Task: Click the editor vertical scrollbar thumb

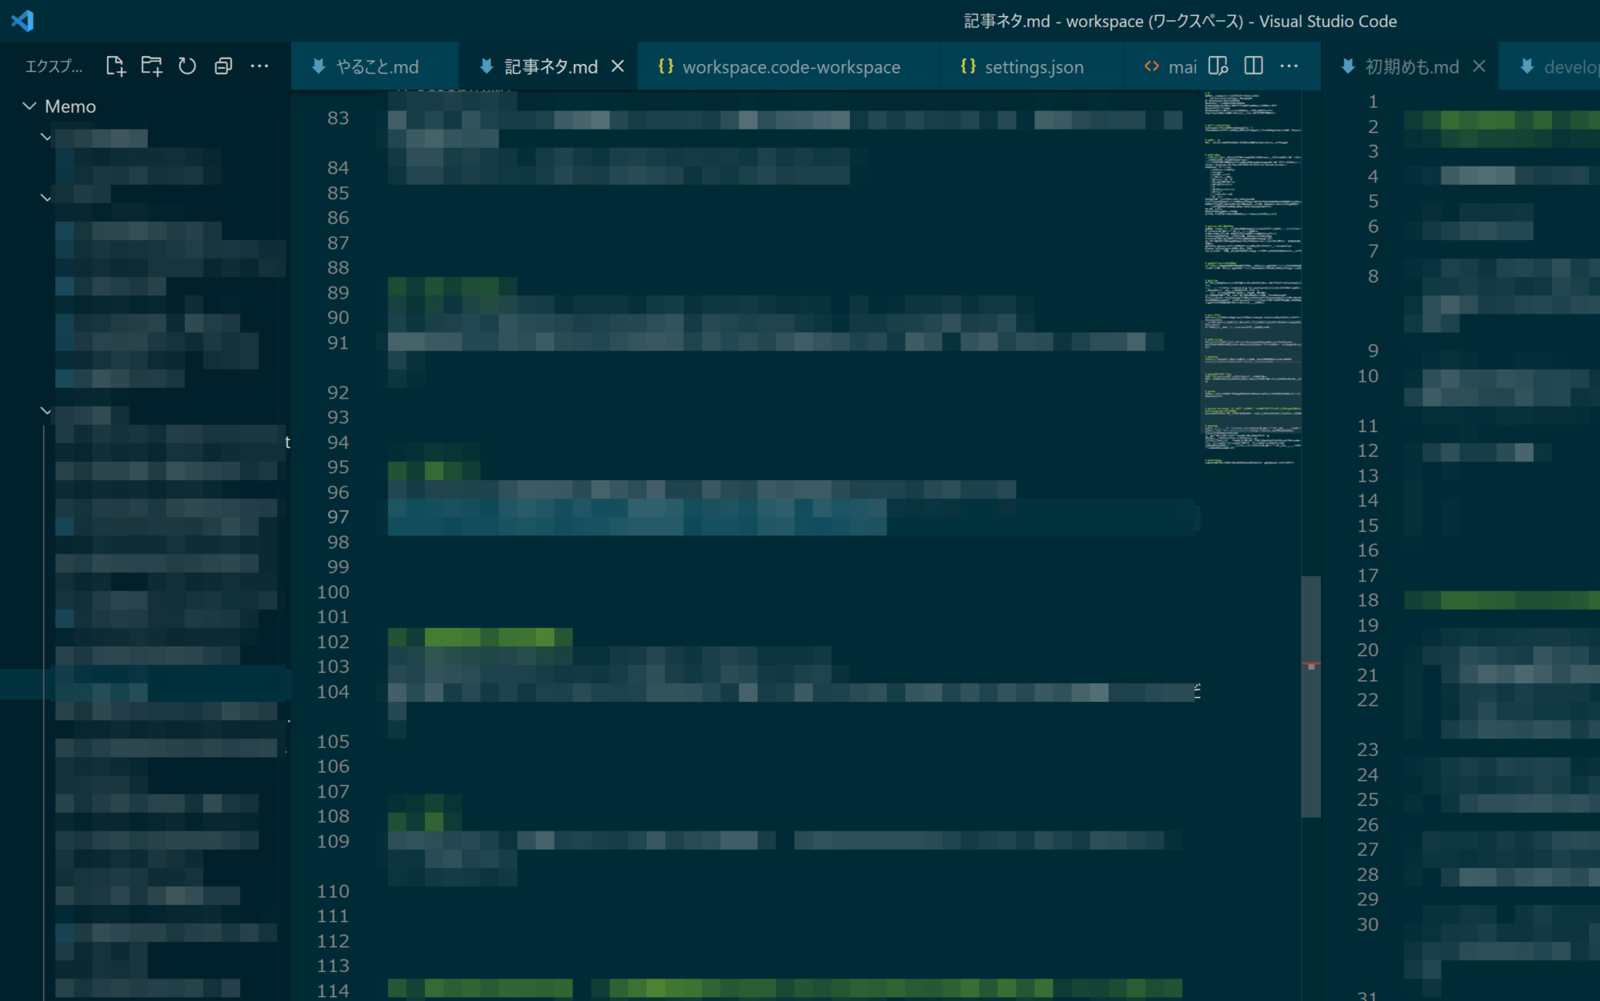Action: pos(1311,696)
